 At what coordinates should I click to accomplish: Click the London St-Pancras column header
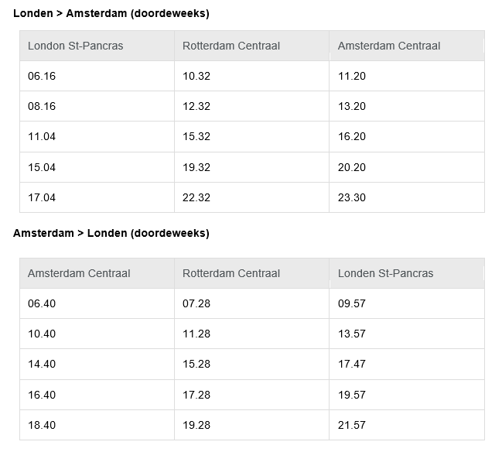coord(97,46)
